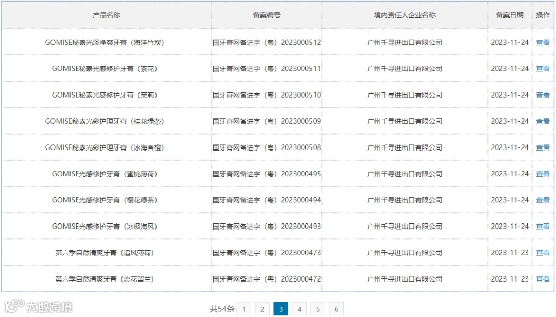This screenshot has width=556, height=317.
Task: Click company name in 海洋竹炭 row
Action: (405, 43)
